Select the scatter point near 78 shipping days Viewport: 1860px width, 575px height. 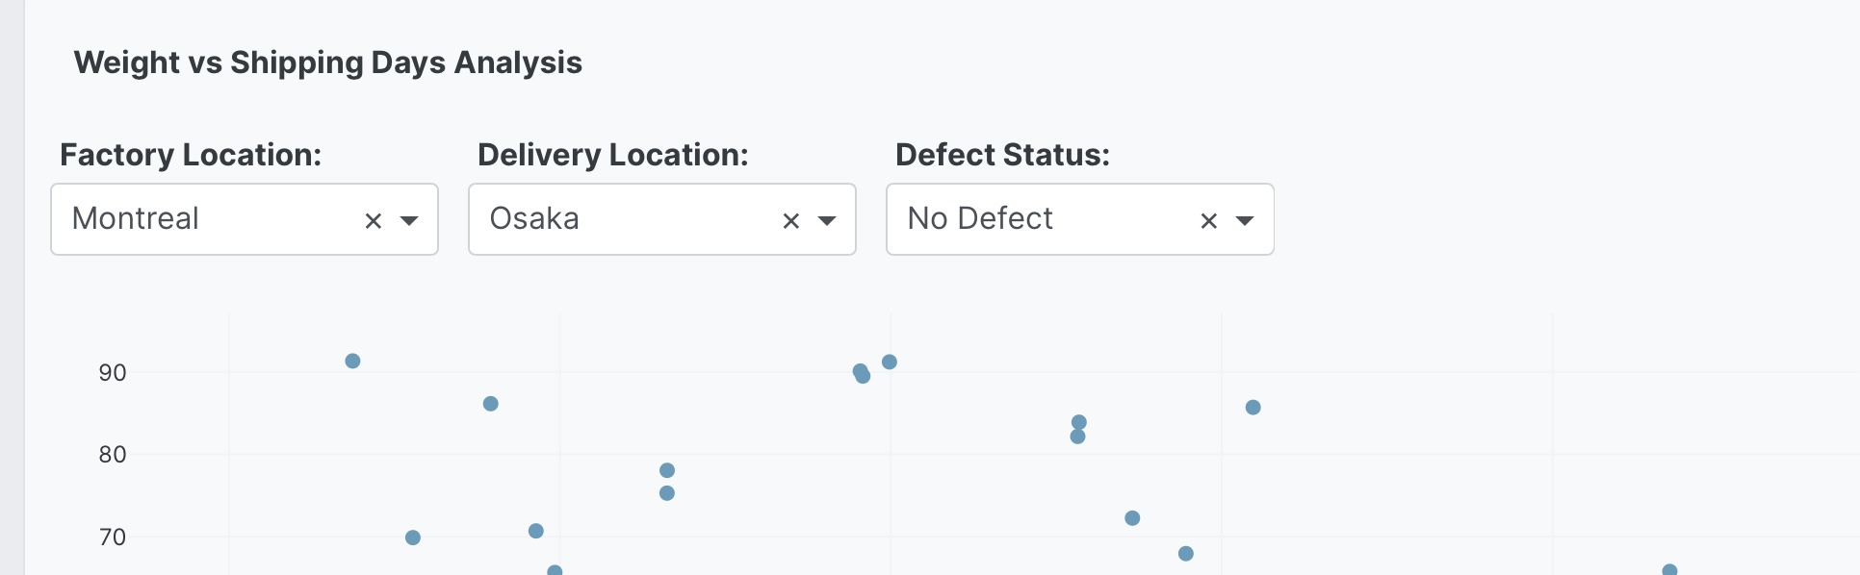click(x=667, y=470)
